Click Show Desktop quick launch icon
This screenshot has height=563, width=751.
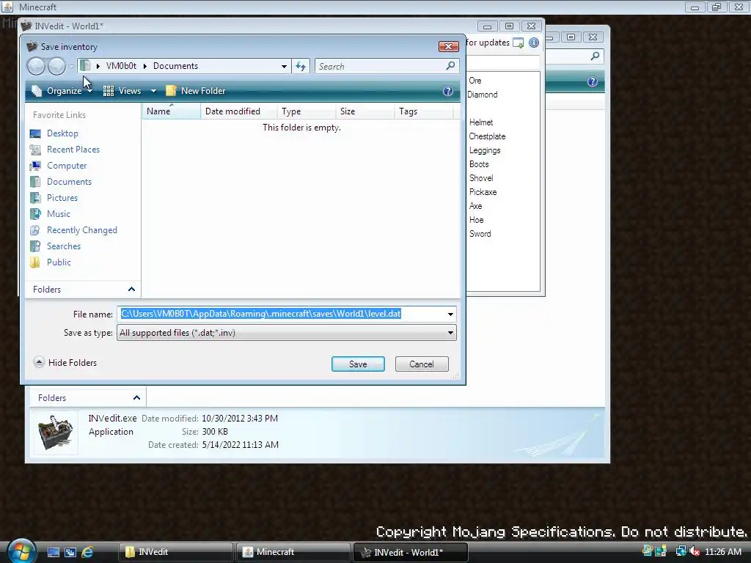coord(53,552)
